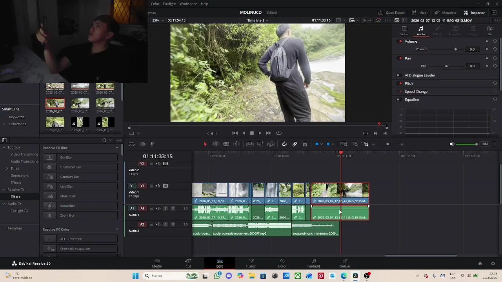This screenshot has height=282, width=502.
Task: Open File tab in Inspector
Action: [x=490, y=31]
